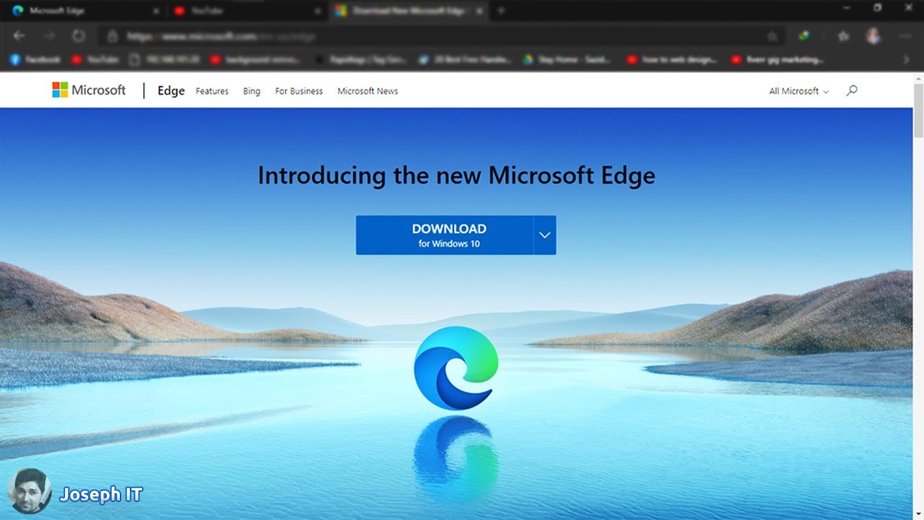Open the IP address bookmark with the page icon

165,60
